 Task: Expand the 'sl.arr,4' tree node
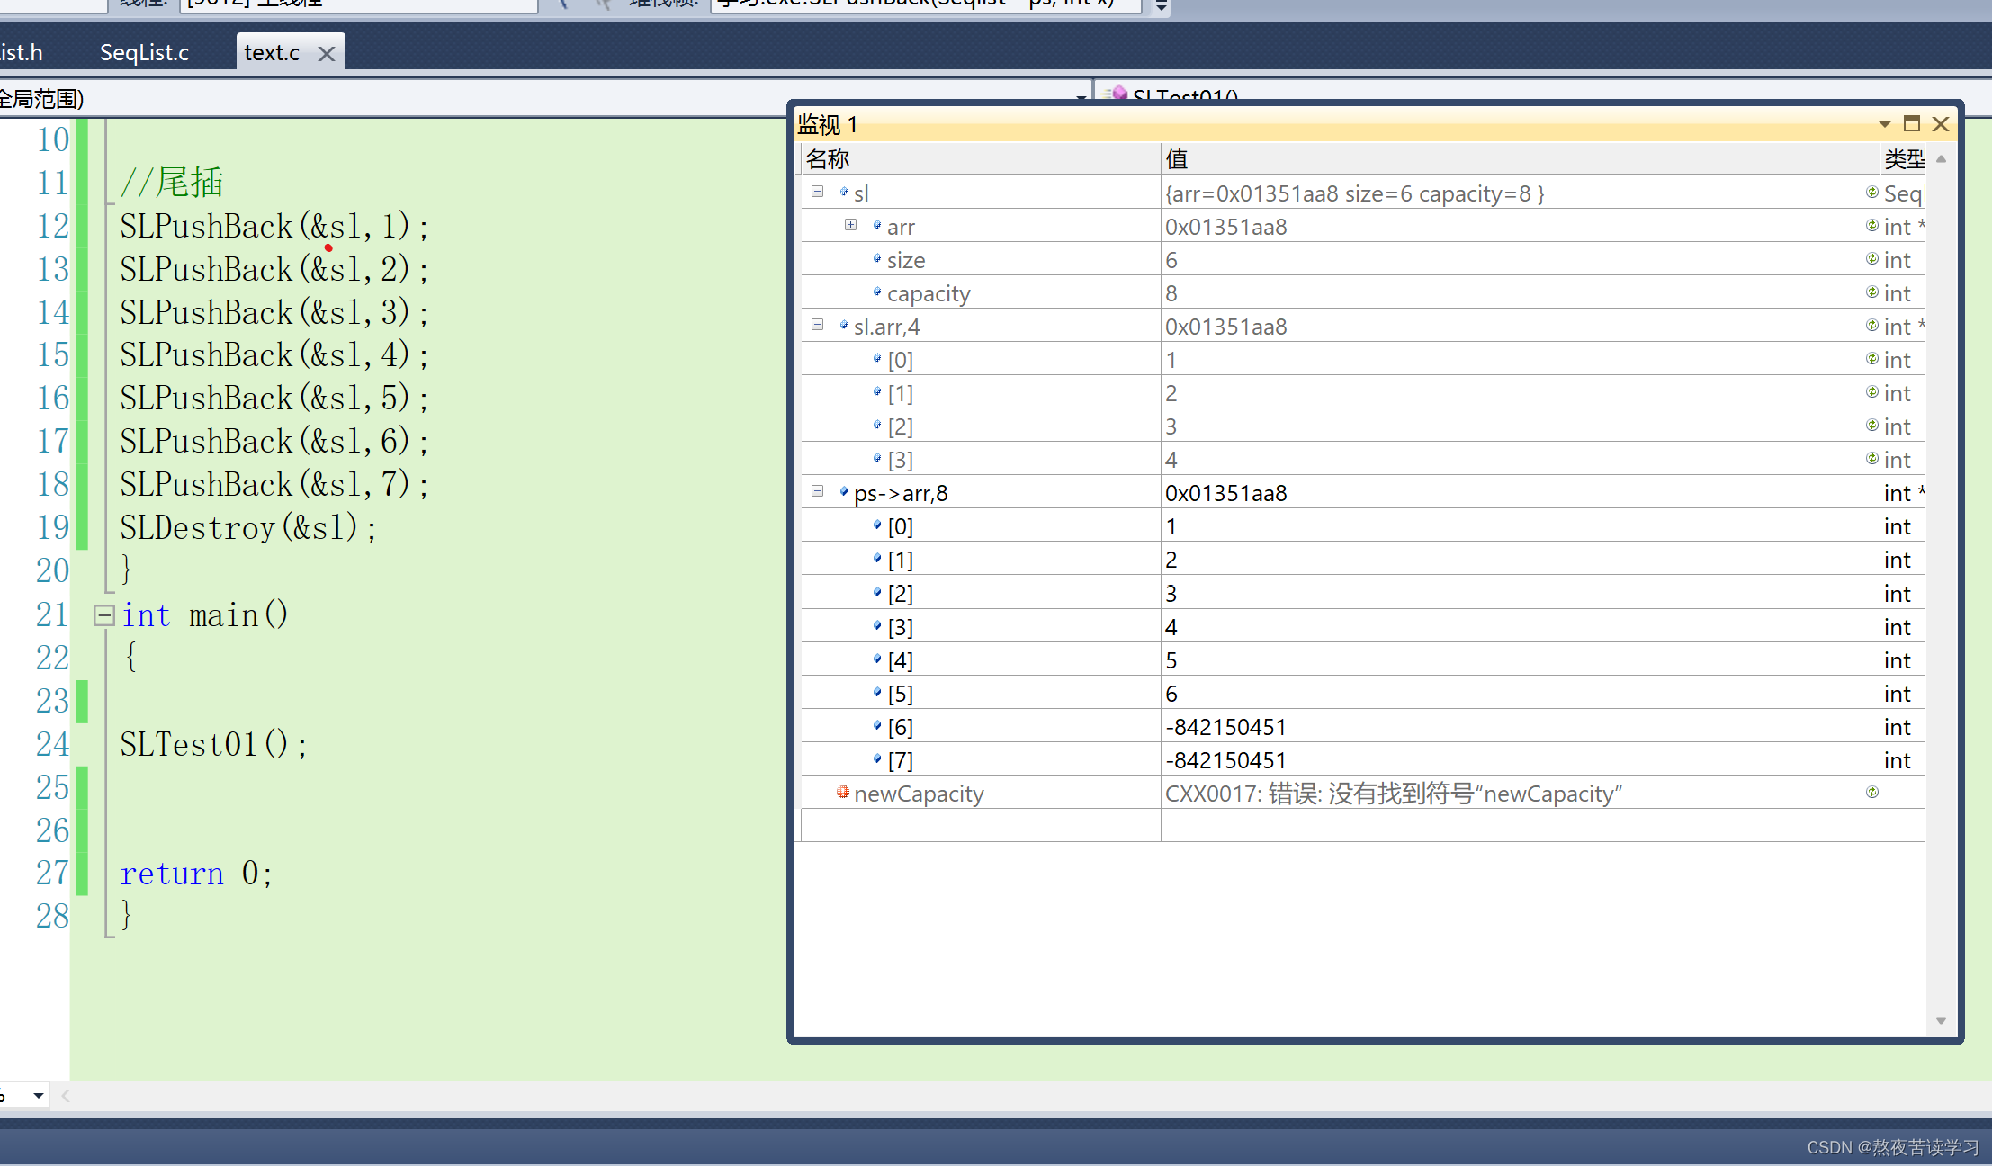click(819, 327)
